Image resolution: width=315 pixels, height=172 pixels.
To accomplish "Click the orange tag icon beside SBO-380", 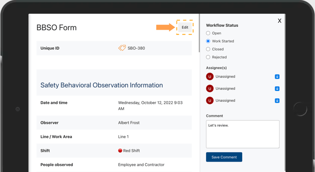I will coord(122,48).
